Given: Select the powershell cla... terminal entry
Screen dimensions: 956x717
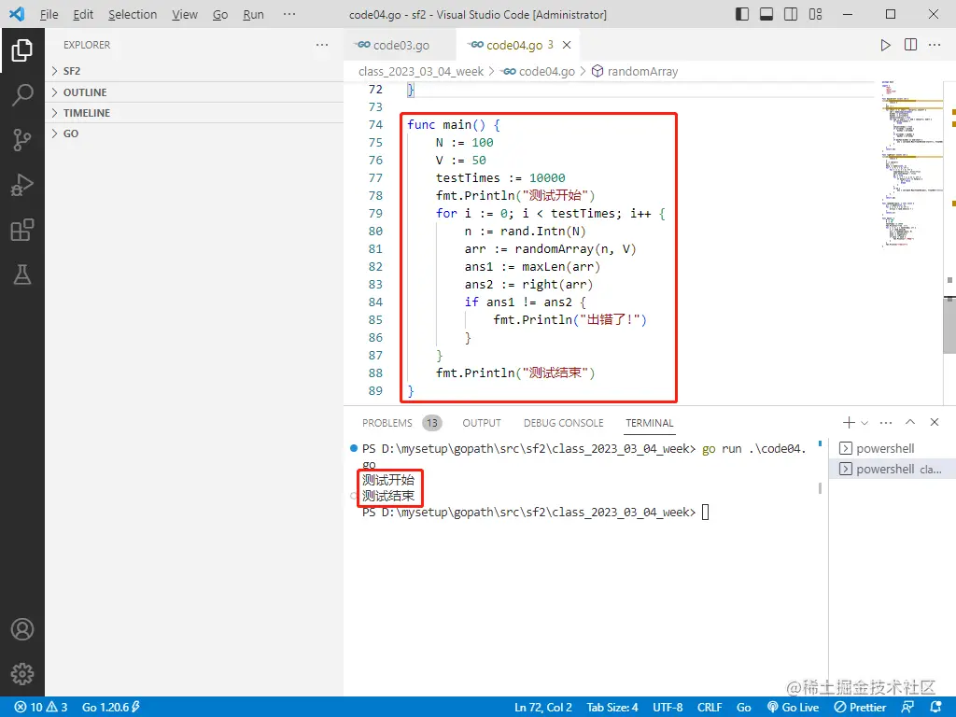Looking at the screenshot, I should pyautogui.click(x=892, y=469).
